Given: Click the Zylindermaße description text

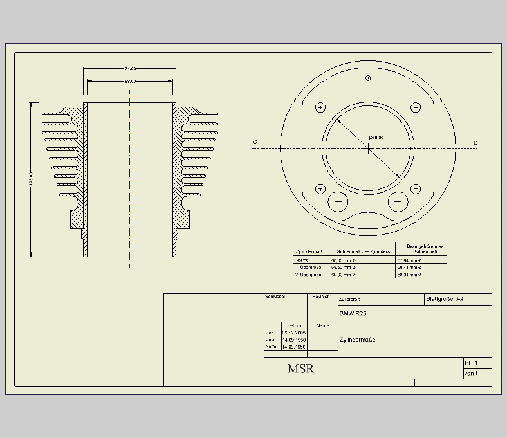Looking at the screenshot, I should (x=357, y=340).
